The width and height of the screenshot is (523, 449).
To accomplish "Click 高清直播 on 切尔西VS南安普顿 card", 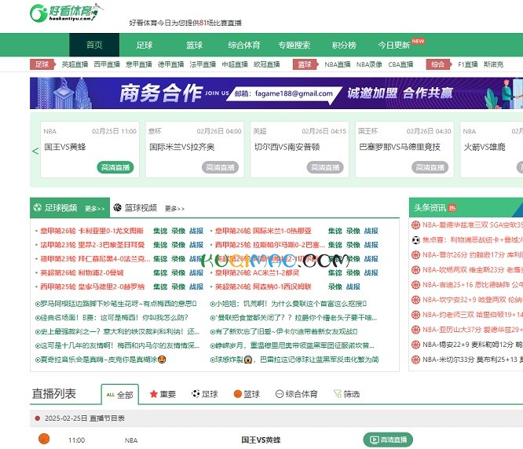I will (325, 167).
